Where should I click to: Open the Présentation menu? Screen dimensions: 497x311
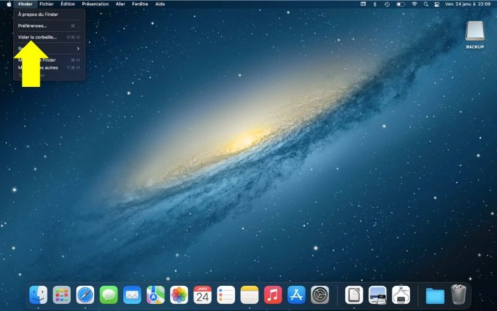click(95, 4)
